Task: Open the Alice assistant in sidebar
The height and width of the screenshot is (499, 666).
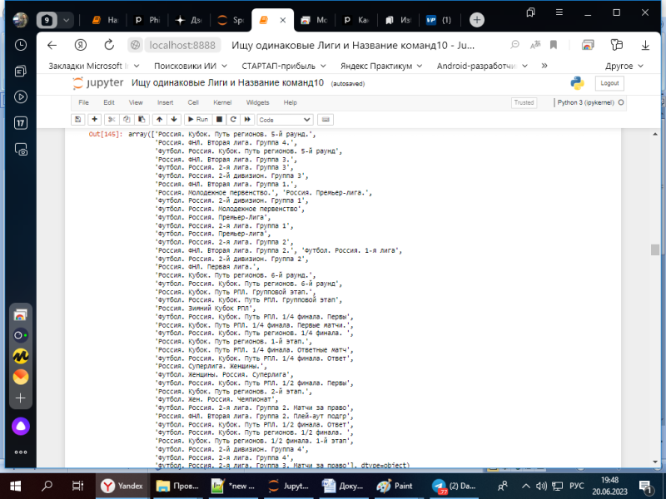Action: [x=20, y=425]
